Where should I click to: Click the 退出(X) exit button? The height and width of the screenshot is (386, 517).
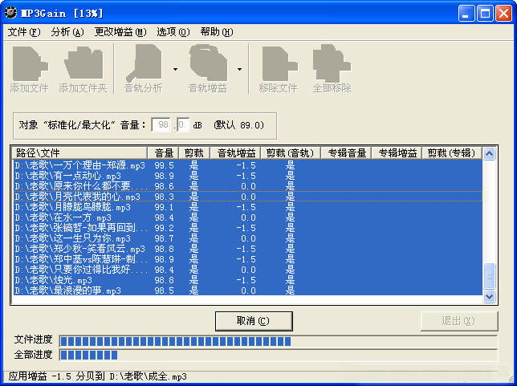click(459, 321)
